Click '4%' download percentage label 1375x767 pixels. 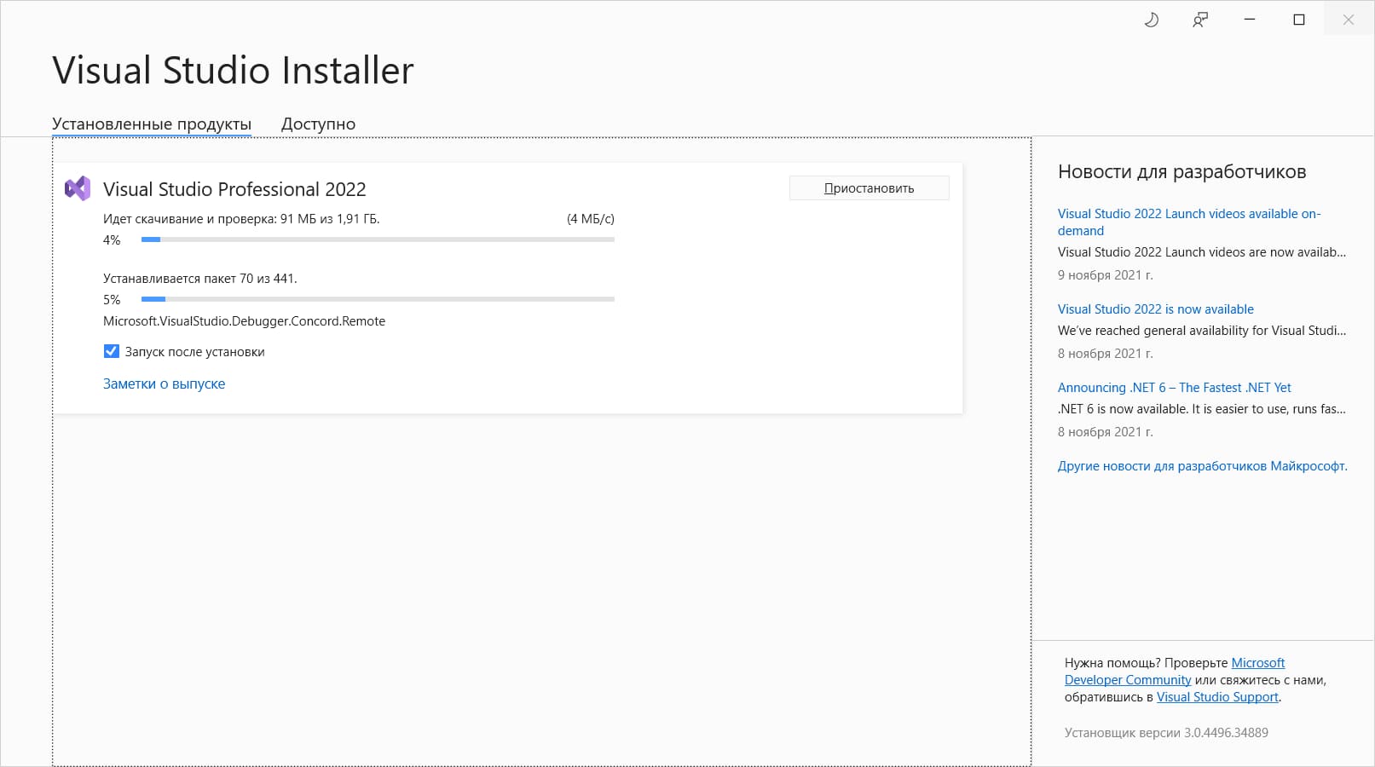tap(112, 240)
